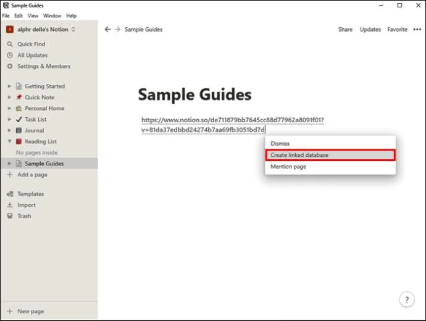Open Trash from sidebar
This screenshot has height=321, width=426.
click(x=24, y=216)
